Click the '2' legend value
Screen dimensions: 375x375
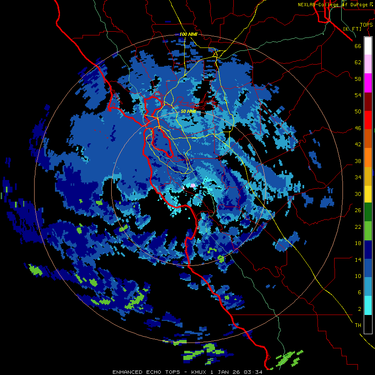(x=359, y=309)
